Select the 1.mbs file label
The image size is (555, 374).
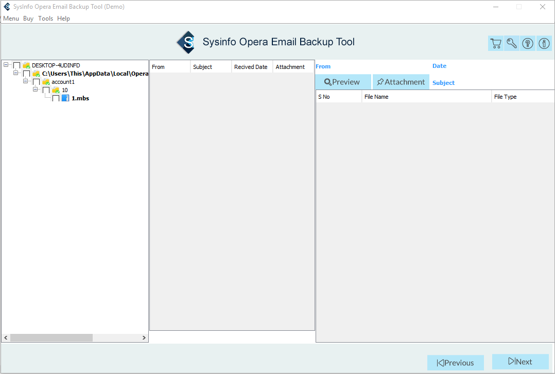tap(80, 98)
